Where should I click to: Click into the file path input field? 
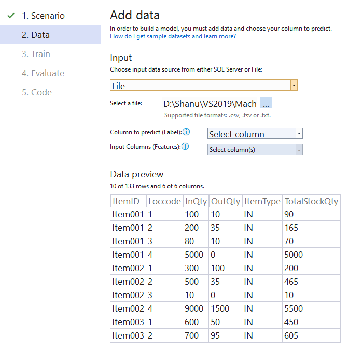point(210,103)
